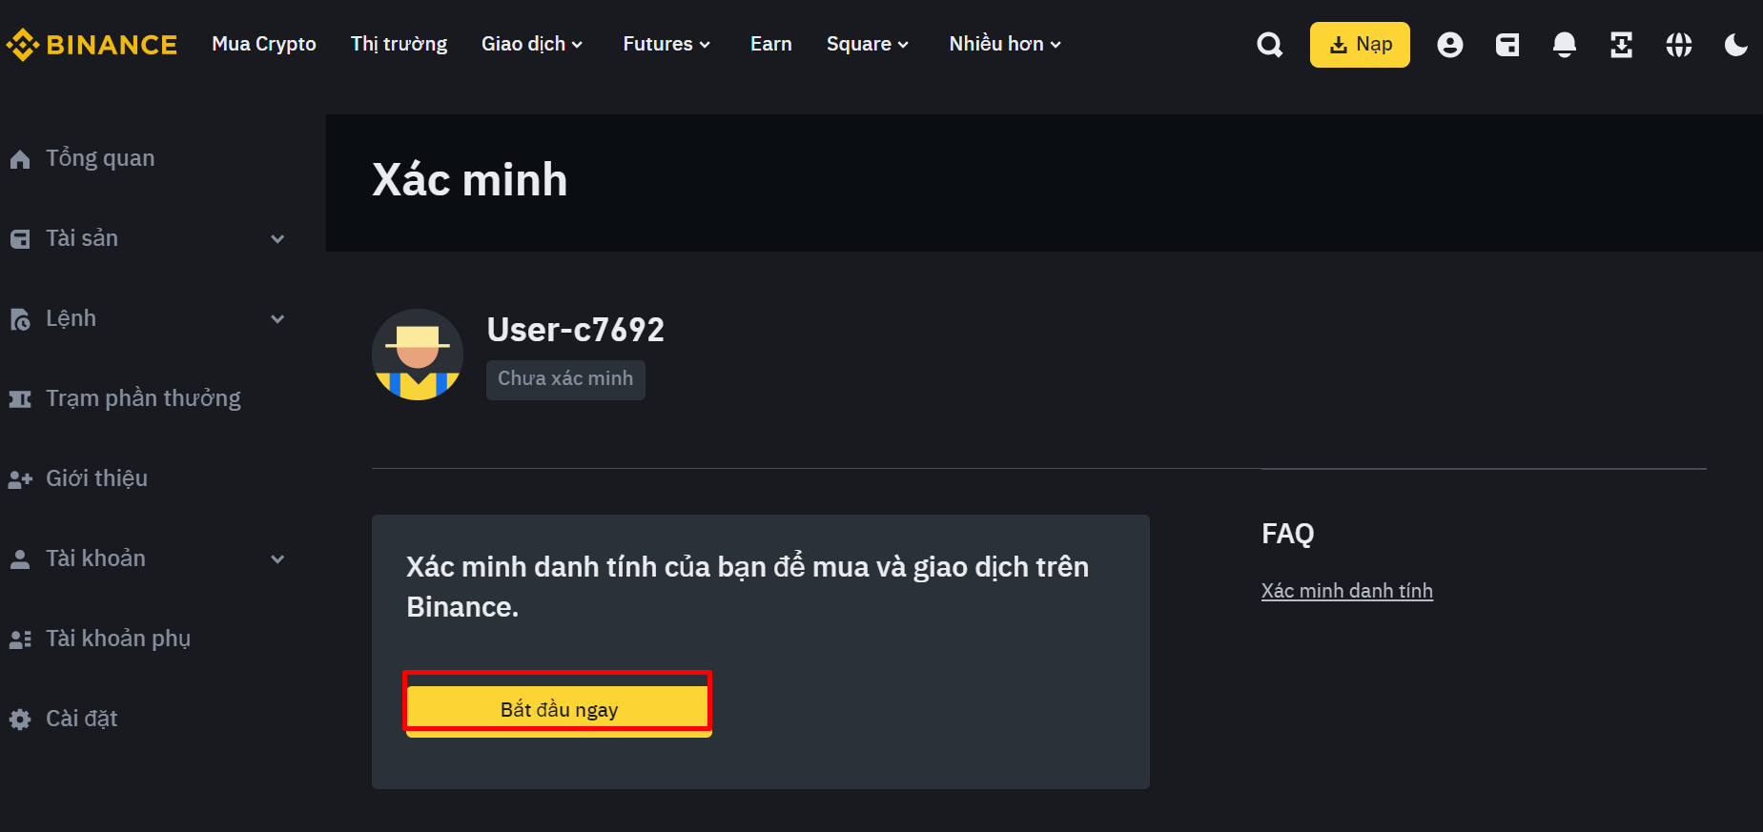This screenshot has width=1763, height=832.
Task: Toggle dark mode moon icon
Action: coord(1735,45)
